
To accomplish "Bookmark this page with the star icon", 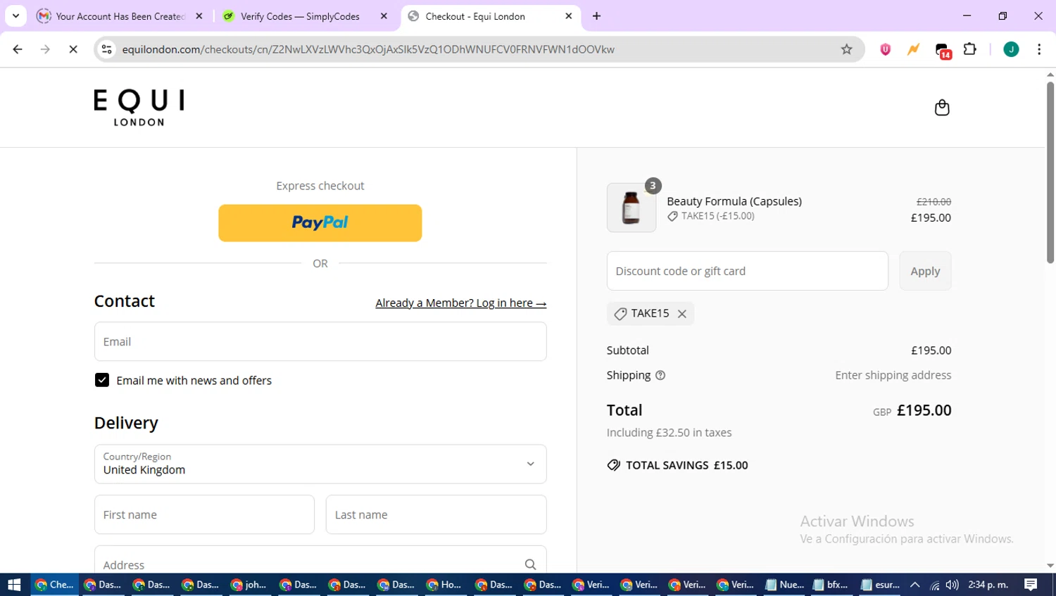I will tap(846, 49).
